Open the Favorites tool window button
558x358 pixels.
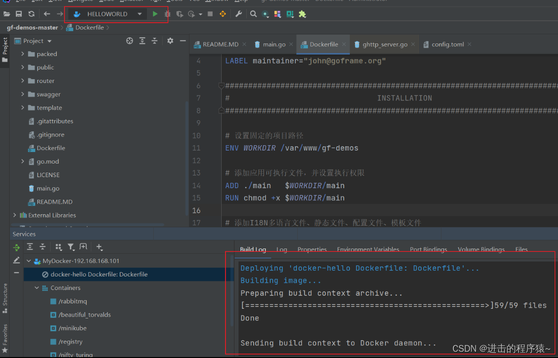click(x=5, y=339)
